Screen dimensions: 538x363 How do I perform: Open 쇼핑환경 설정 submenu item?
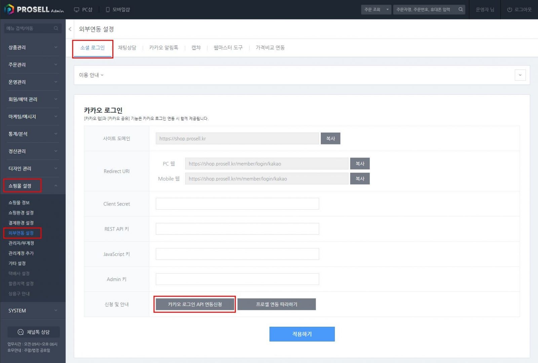pos(21,213)
